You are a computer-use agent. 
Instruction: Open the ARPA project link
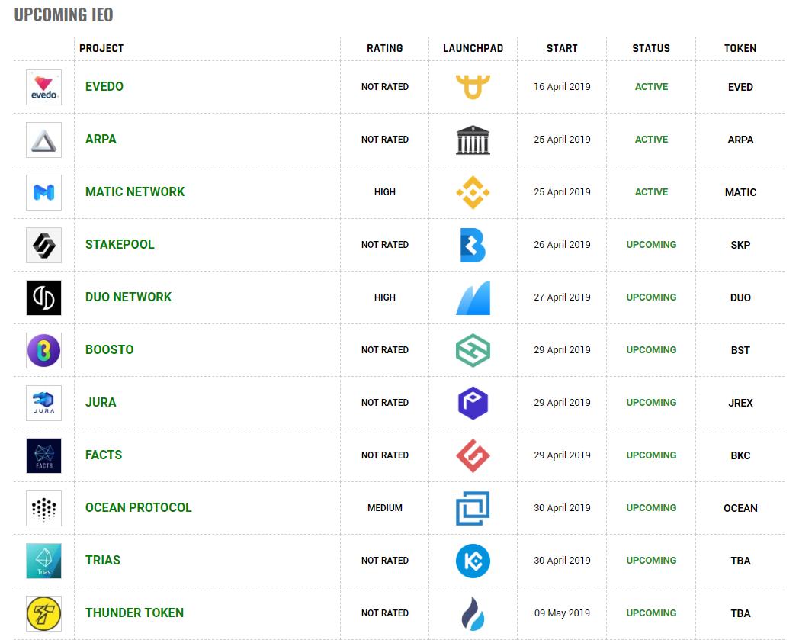(101, 140)
